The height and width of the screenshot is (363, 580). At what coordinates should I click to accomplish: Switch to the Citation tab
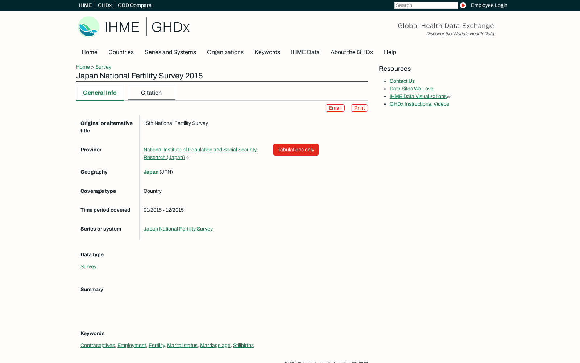click(x=152, y=93)
